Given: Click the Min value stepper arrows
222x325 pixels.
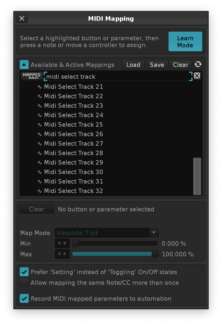Looking at the screenshot, I should 62,244.
